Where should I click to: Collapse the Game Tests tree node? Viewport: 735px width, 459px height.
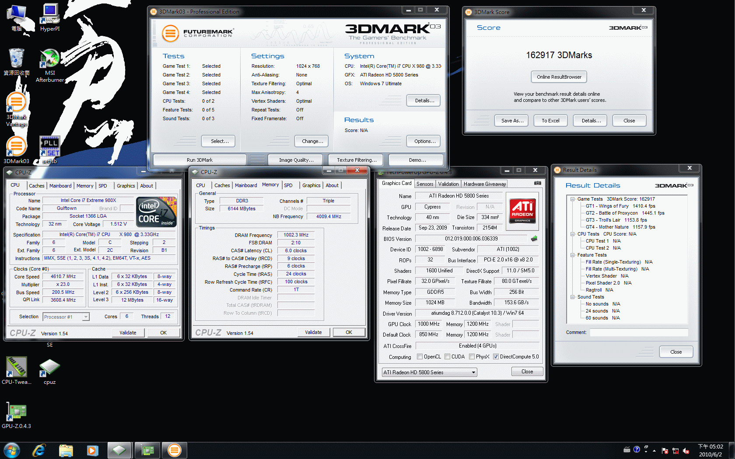click(572, 199)
